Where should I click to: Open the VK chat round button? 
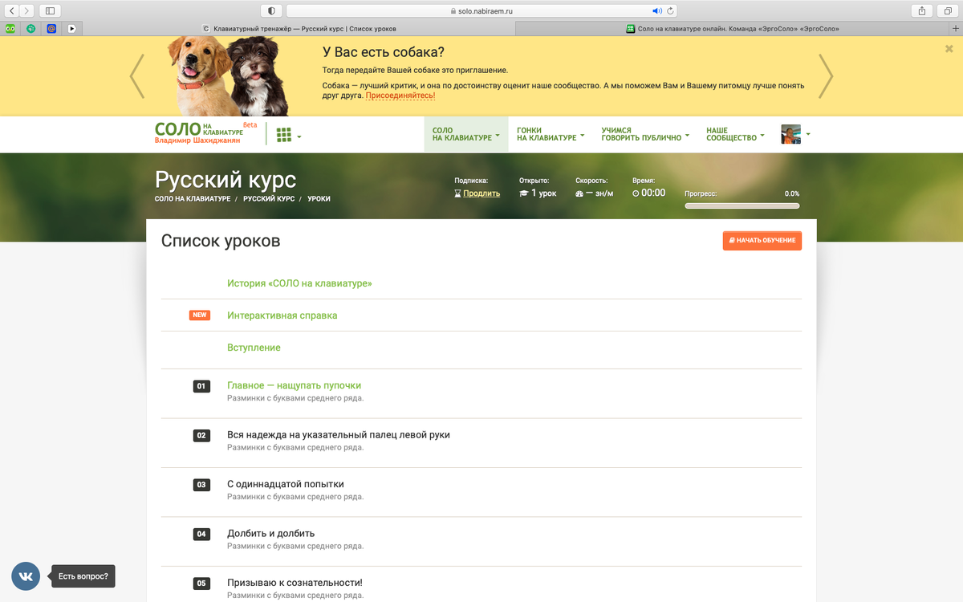(26, 576)
